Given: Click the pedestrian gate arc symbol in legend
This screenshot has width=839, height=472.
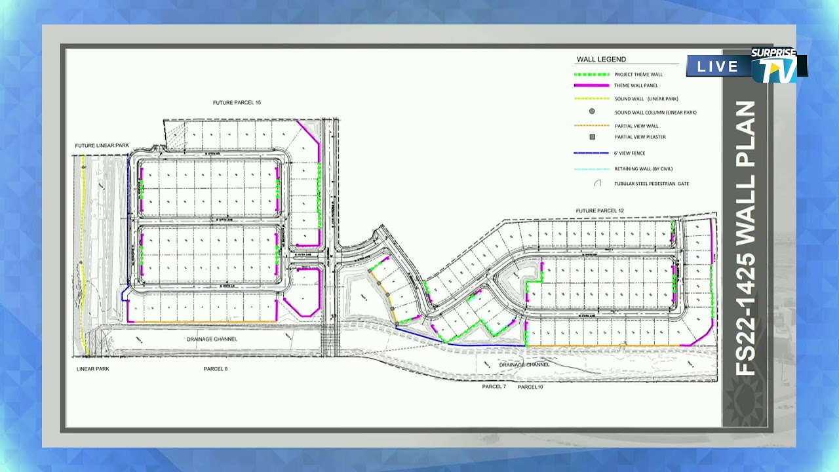Looking at the screenshot, I should coord(597,184).
